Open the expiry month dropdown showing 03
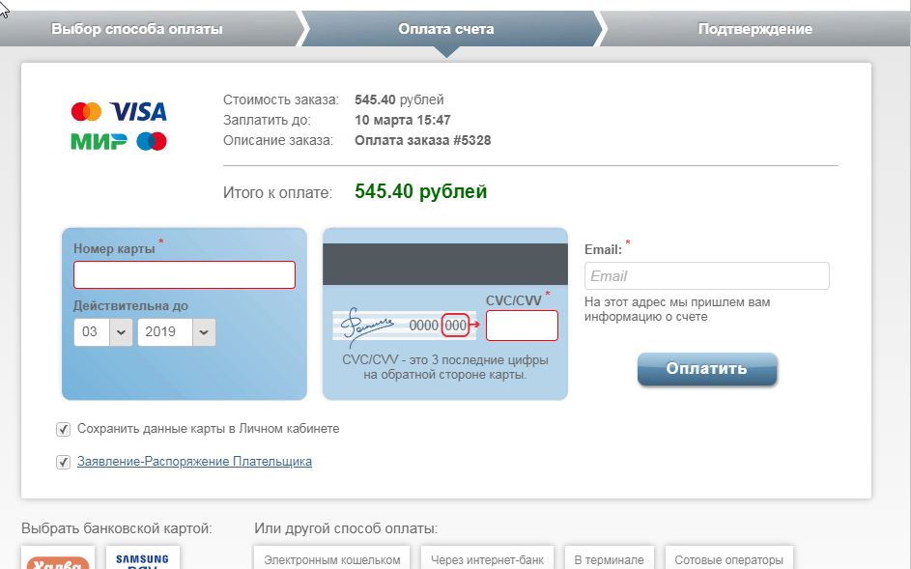911x569 pixels. 103,332
